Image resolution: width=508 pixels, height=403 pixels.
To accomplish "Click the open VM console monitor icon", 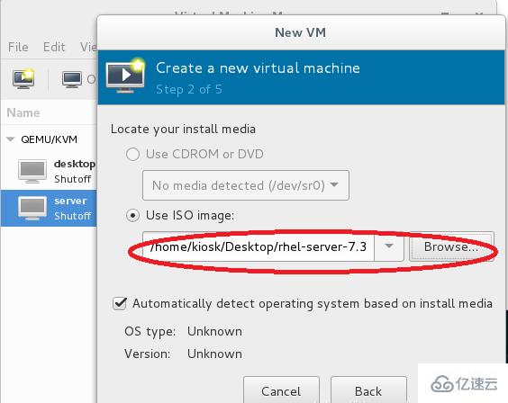I will click(72, 79).
